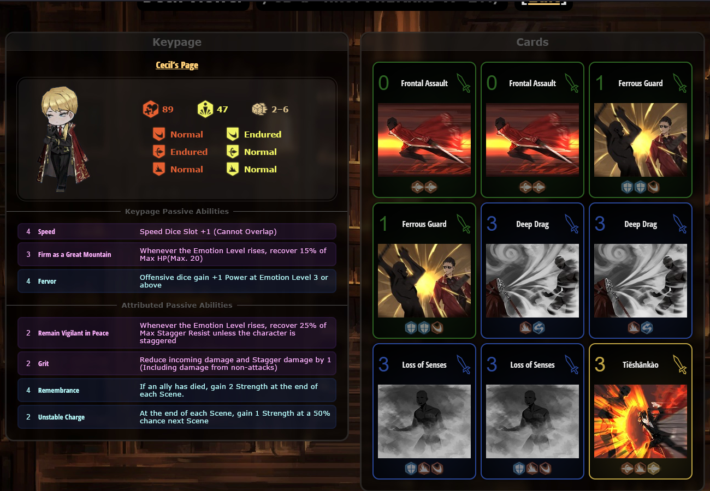Click the yellow stagger resist icon beside 47
The width and height of the screenshot is (710, 491).
point(205,109)
